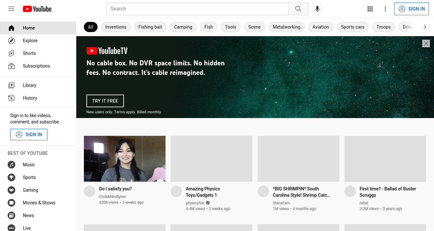Image resolution: width=434 pixels, height=231 pixels.
Task: Select the Fish filter chip
Action: (209, 27)
